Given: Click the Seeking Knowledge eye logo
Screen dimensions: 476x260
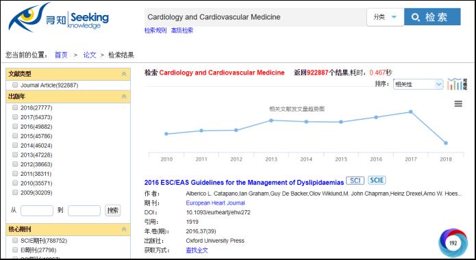Looking at the screenshot, I should pos(59,17).
